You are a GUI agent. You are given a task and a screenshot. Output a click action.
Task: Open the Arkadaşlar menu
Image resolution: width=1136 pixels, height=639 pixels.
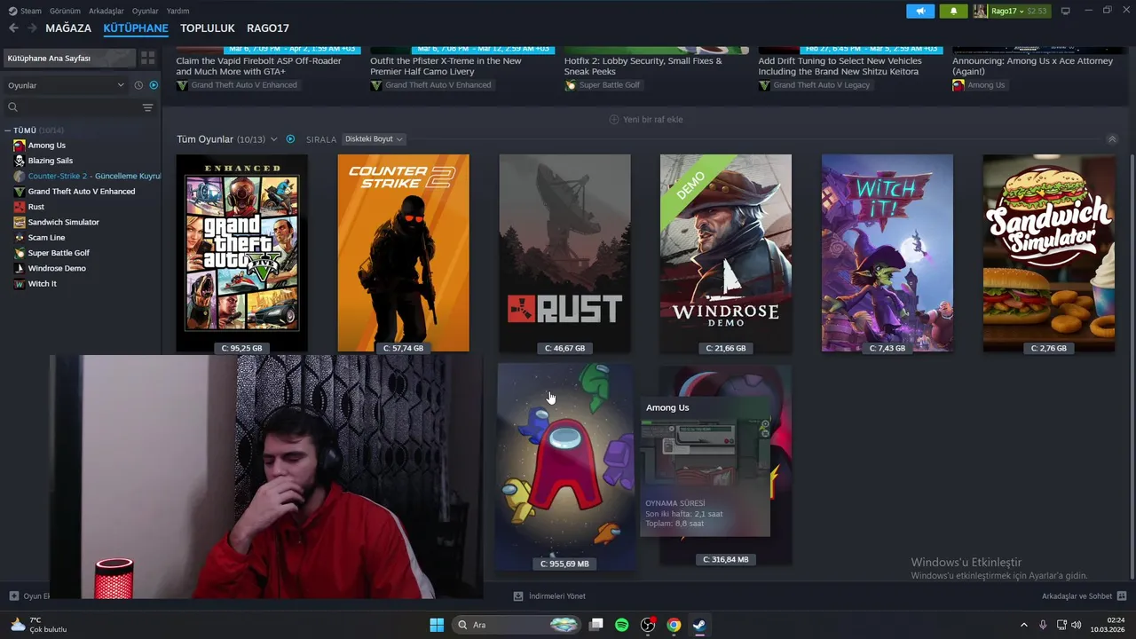click(106, 11)
